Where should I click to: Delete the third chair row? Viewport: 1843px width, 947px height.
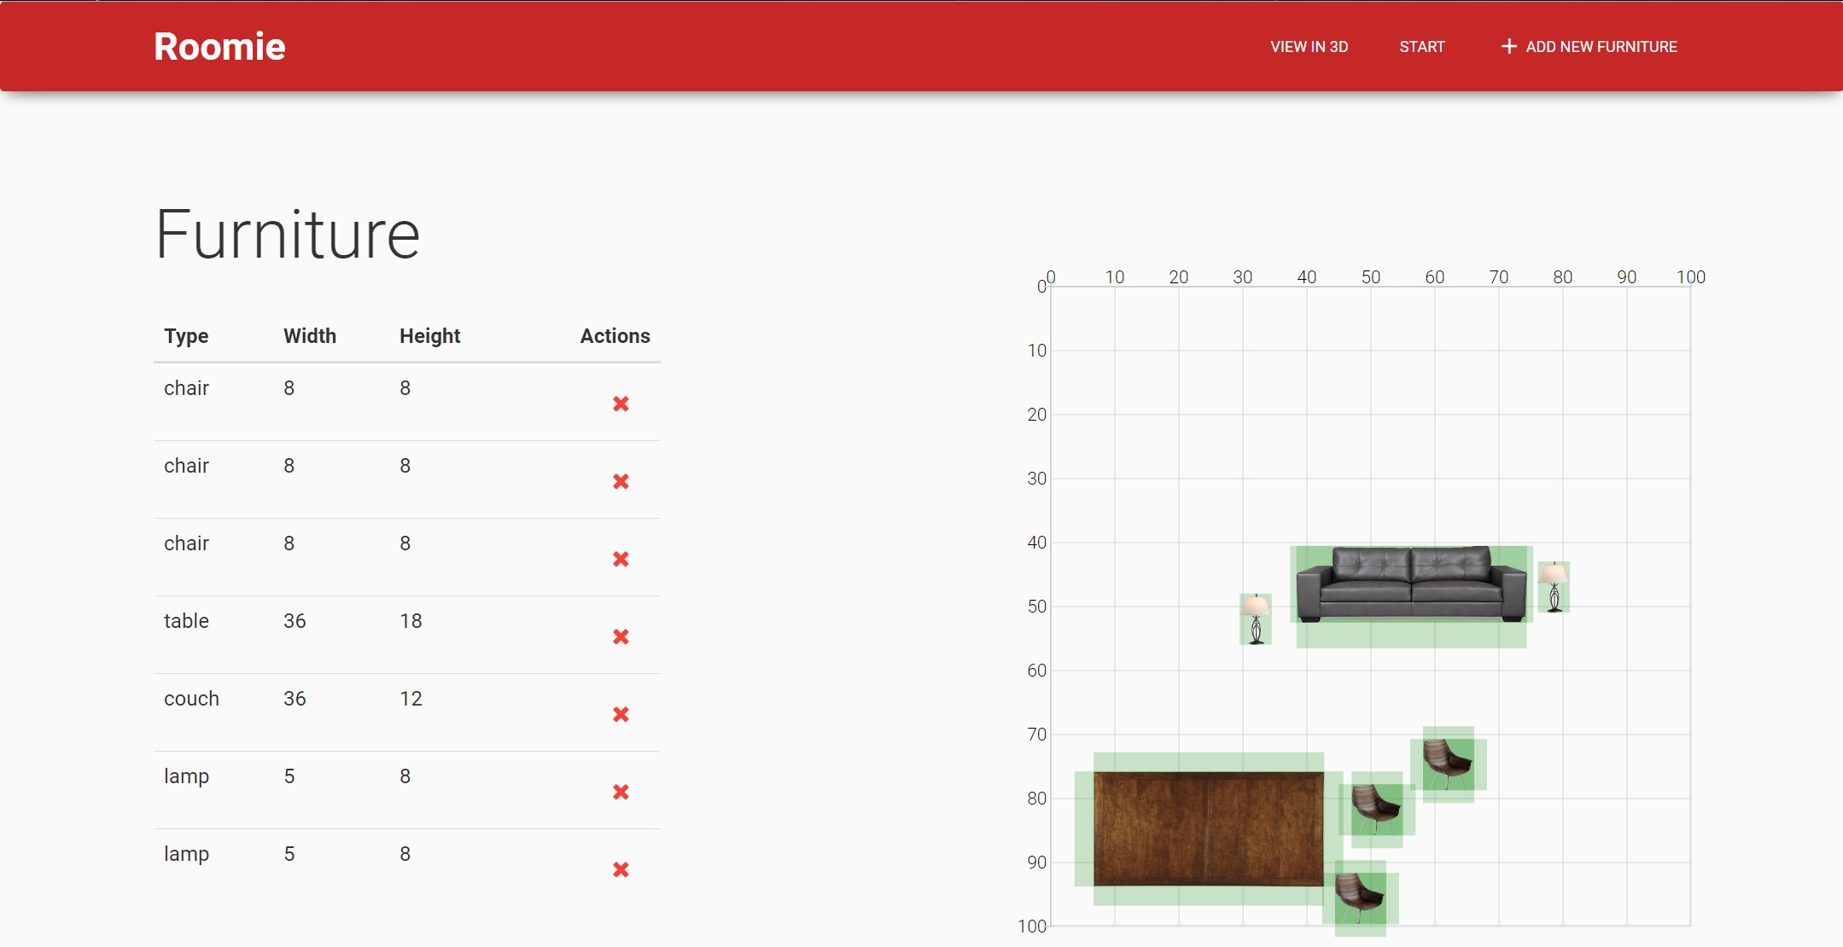[x=621, y=559]
